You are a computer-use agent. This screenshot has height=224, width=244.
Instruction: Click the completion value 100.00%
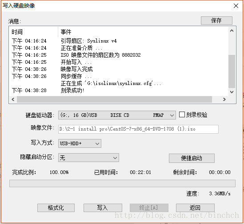59,172
